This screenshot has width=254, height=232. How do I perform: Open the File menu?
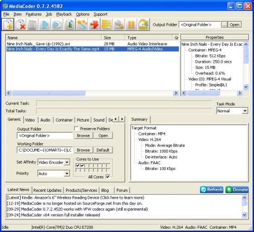click(x=6, y=14)
